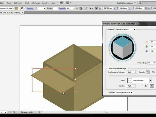The image size is (156, 117).
Task: Open Adobe Bridge from the menu bar icon
Action: pyautogui.click(x=62, y=3)
